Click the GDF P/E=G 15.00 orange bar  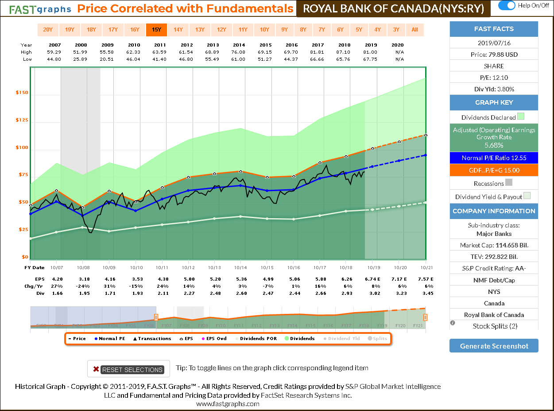[x=494, y=170]
